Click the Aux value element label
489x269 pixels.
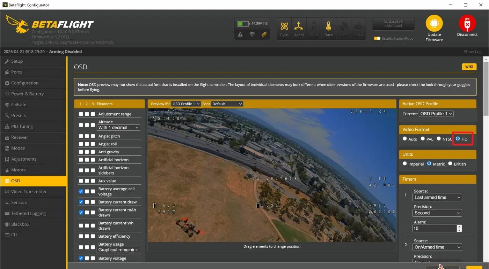click(x=107, y=181)
